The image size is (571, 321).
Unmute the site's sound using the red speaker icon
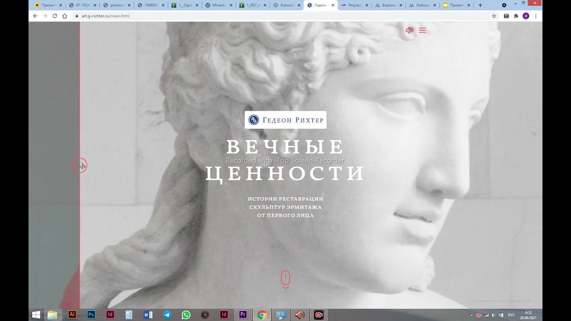pyautogui.click(x=410, y=30)
